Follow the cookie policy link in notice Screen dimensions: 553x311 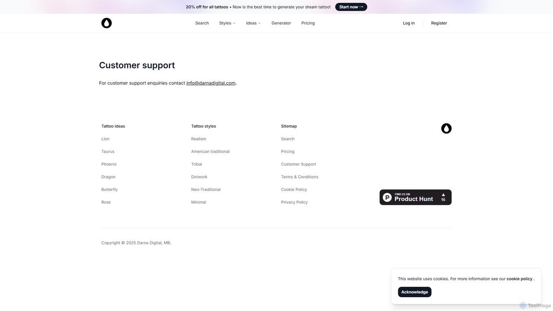point(519,279)
